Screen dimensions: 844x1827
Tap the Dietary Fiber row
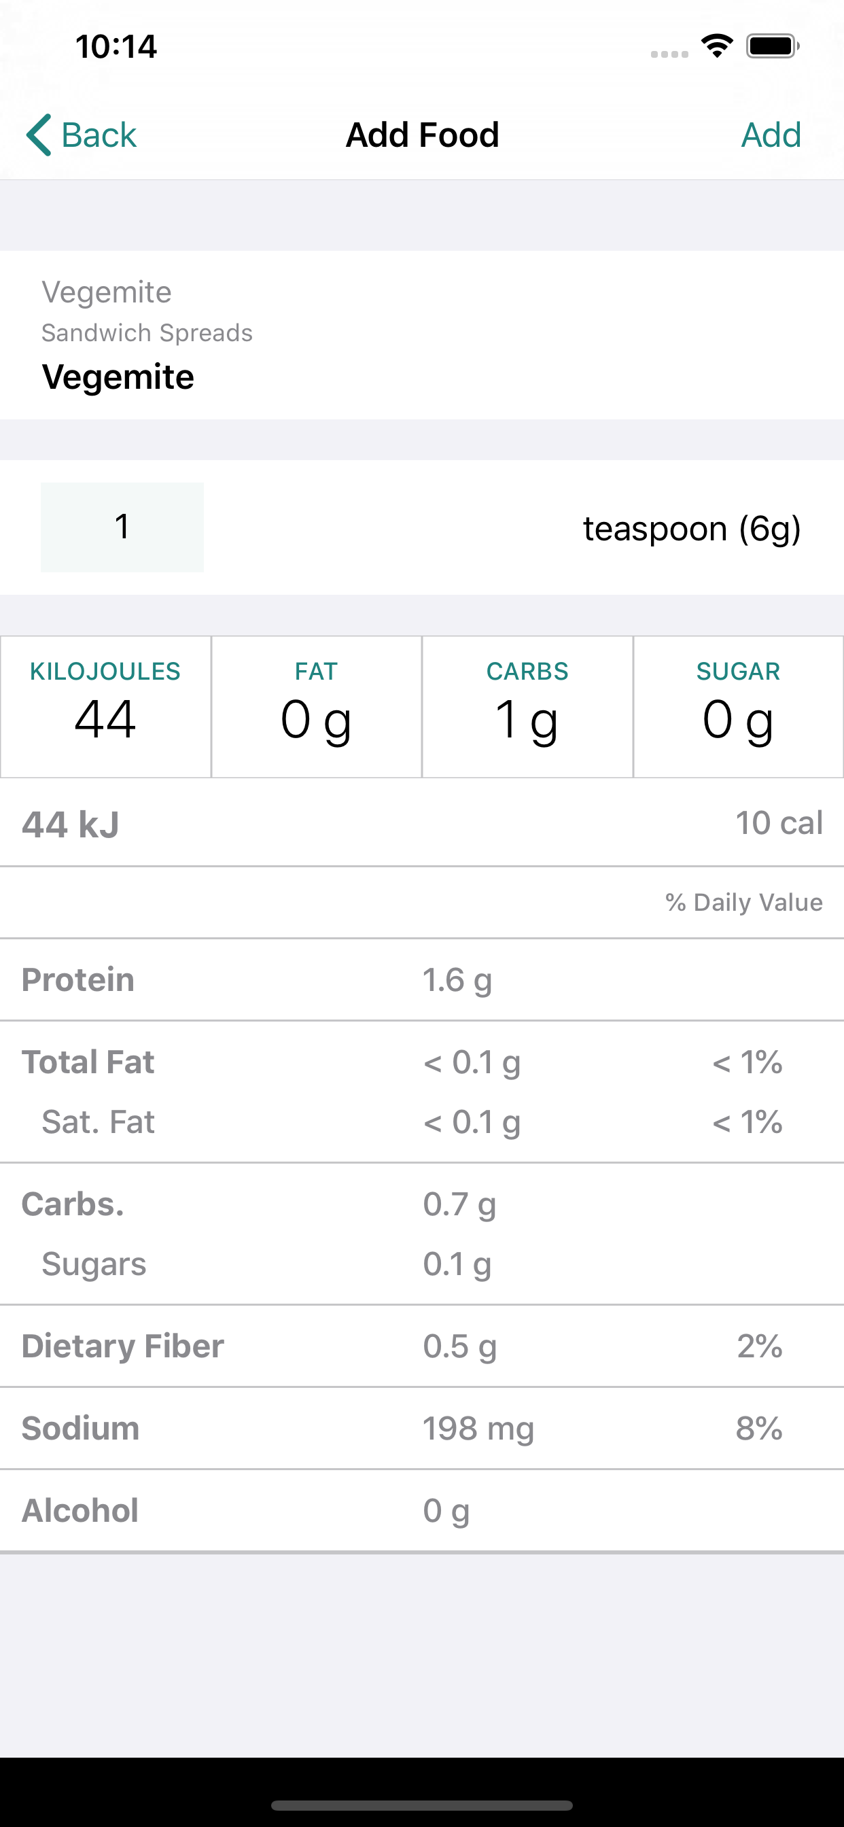(x=422, y=1345)
